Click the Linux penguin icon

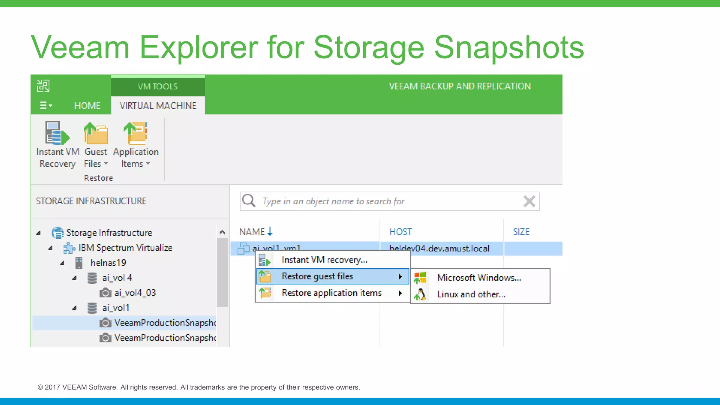tap(420, 294)
